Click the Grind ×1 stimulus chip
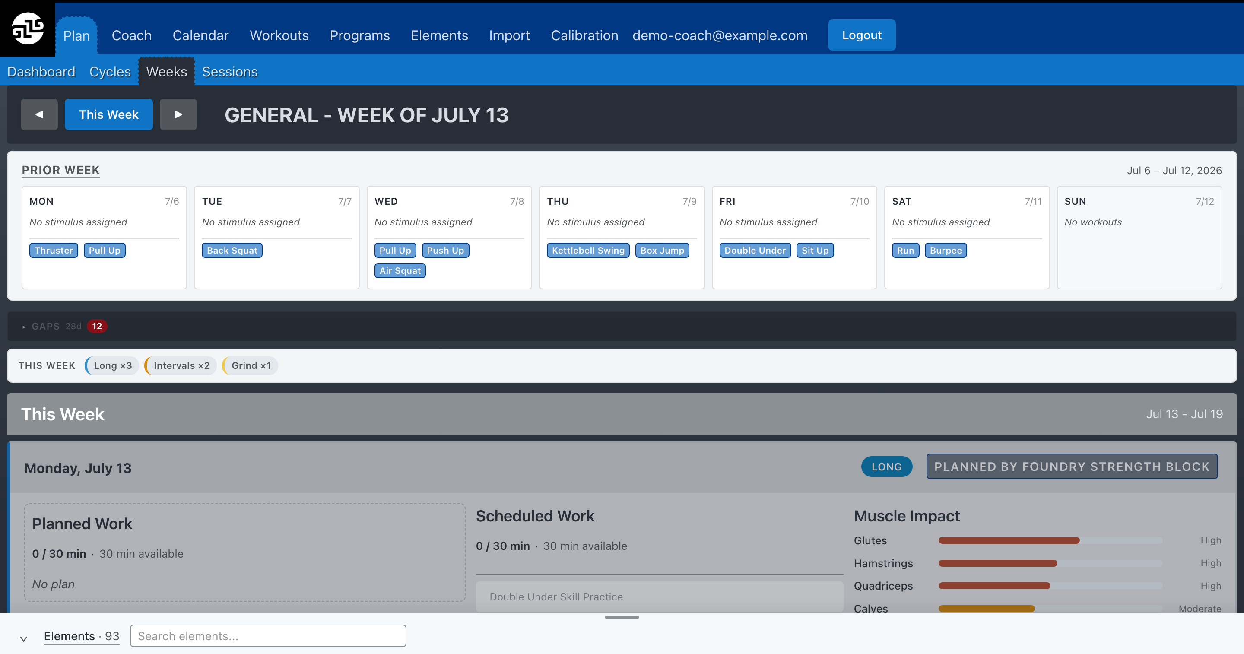Viewport: 1244px width, 654px height. [250, 365]
